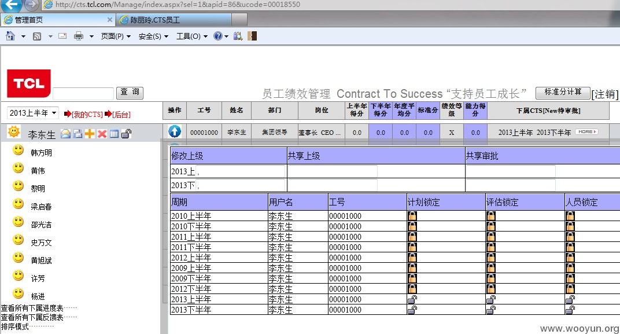Image resolution: width=620 pixels, height=334 pixels.
Task: Toggle 评估锁定 open lock for 2013上半年
Action: click(490, 299)
